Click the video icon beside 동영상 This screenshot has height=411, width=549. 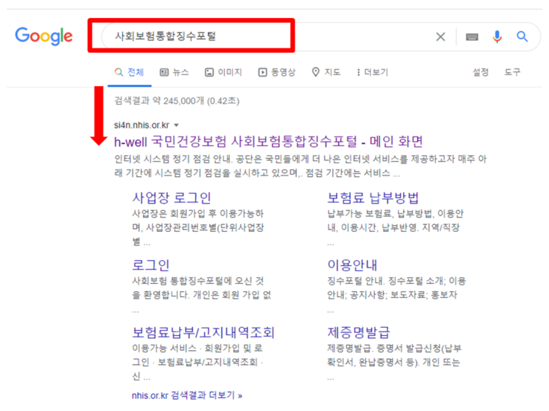click(x=263, y=72)
